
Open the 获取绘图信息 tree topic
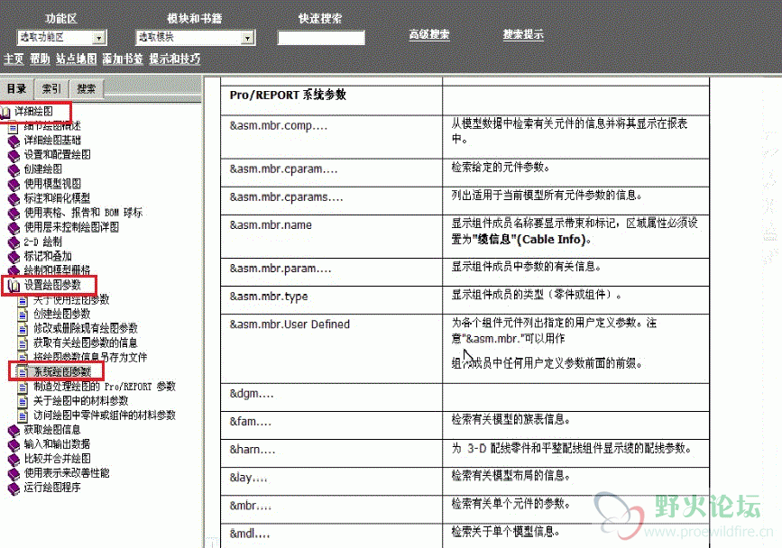tap(52, 429)
